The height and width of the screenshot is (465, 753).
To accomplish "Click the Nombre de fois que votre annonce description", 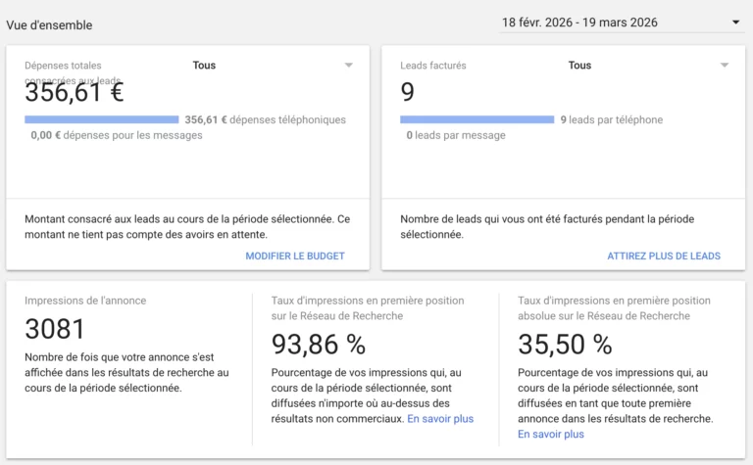I will 126,372.
